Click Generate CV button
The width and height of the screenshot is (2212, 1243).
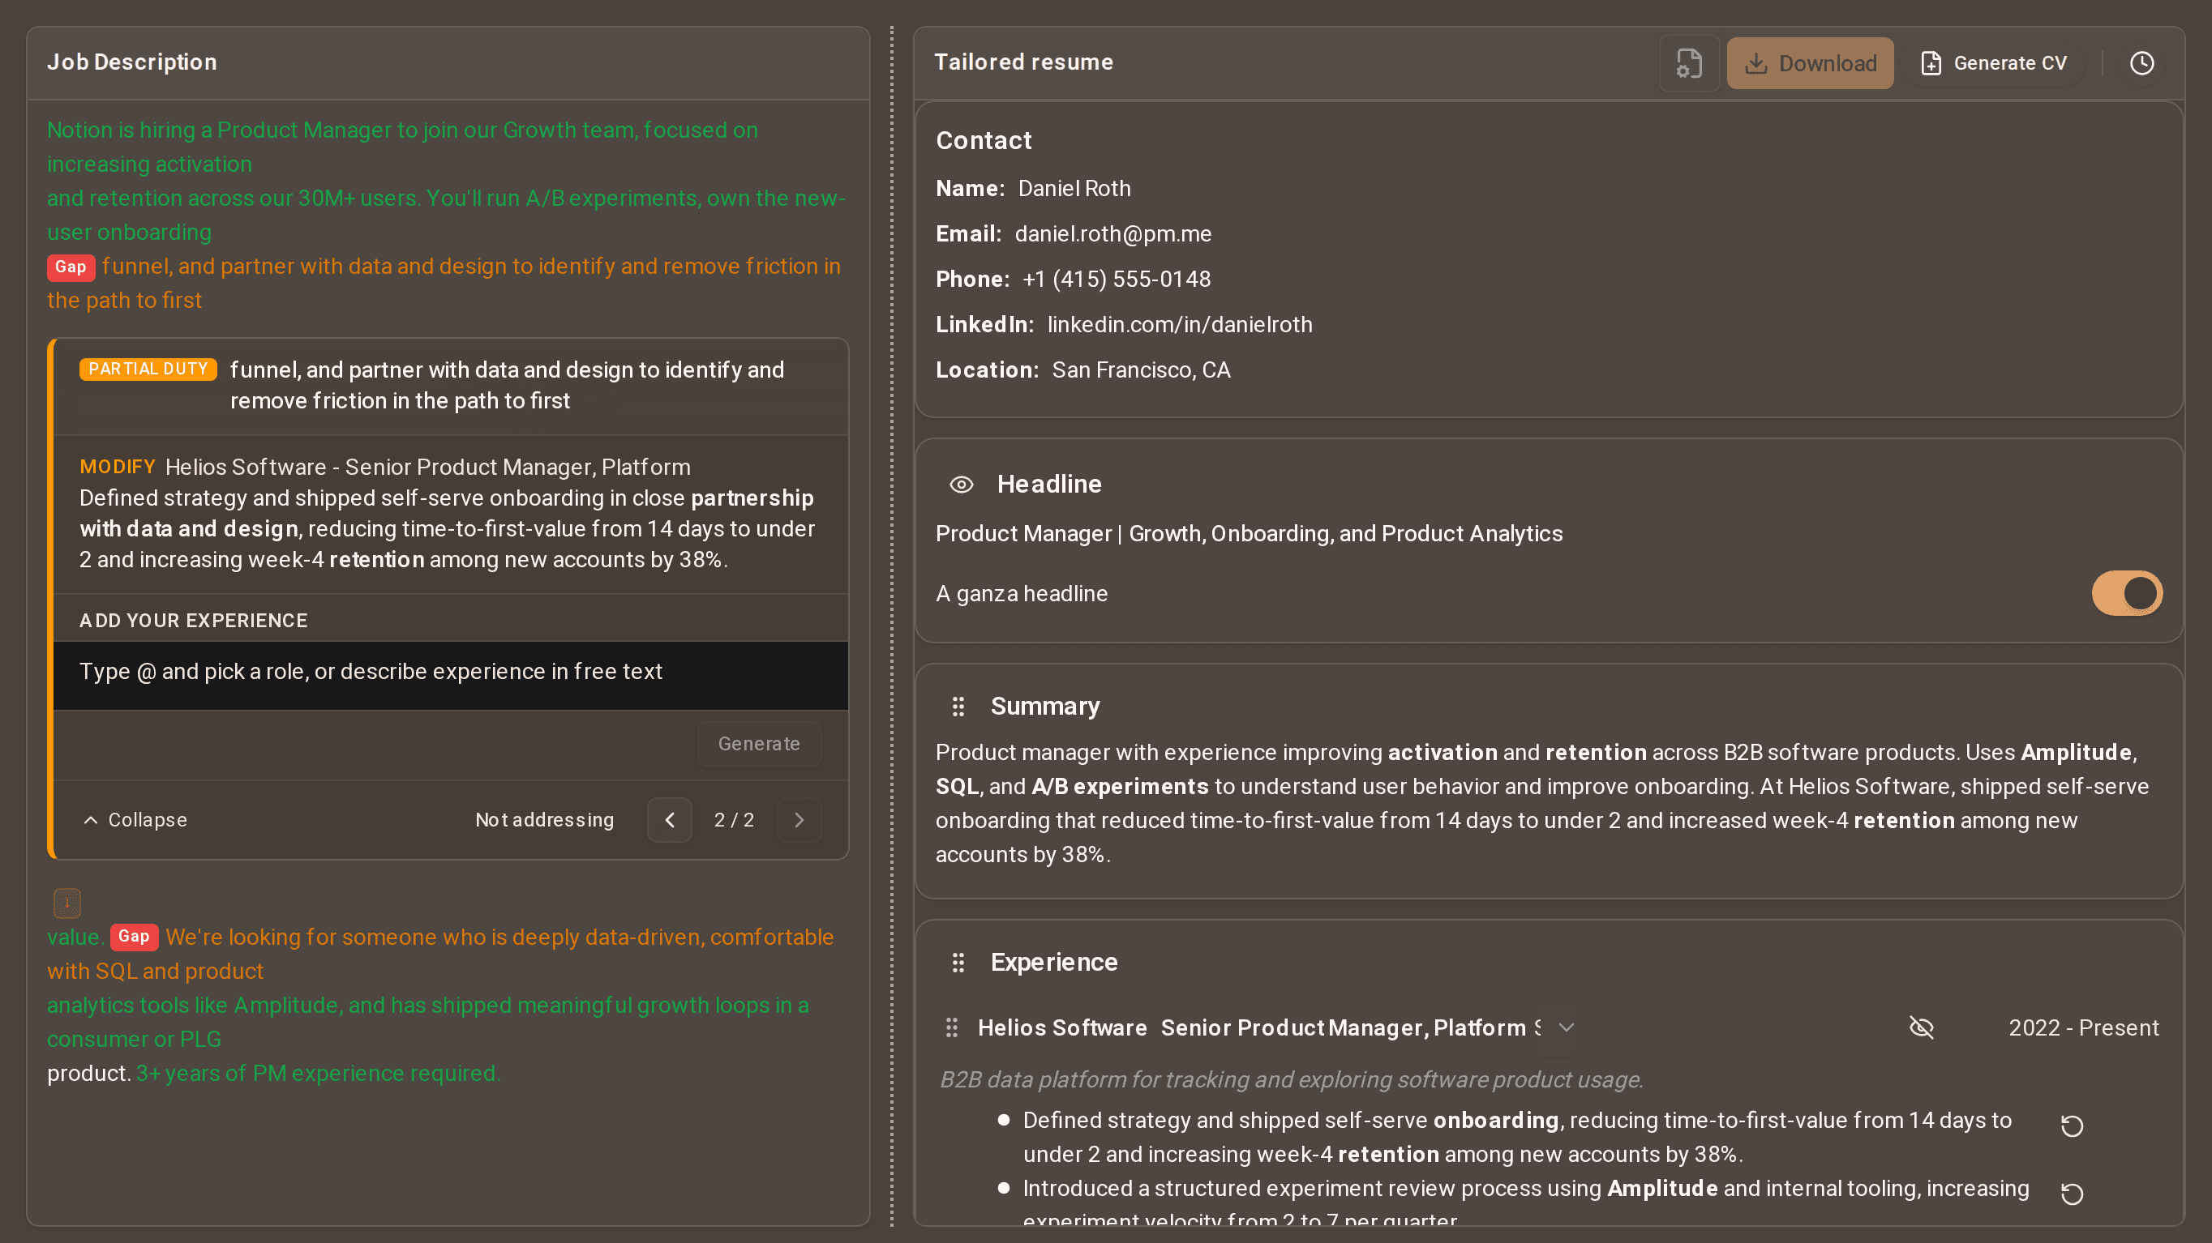coord(1994,62)
